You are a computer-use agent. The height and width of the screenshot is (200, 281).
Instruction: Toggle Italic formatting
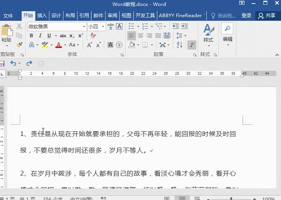(x=40, y=36)
